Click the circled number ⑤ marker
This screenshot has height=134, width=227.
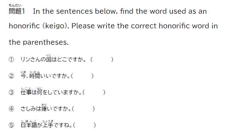coord(11,125)
